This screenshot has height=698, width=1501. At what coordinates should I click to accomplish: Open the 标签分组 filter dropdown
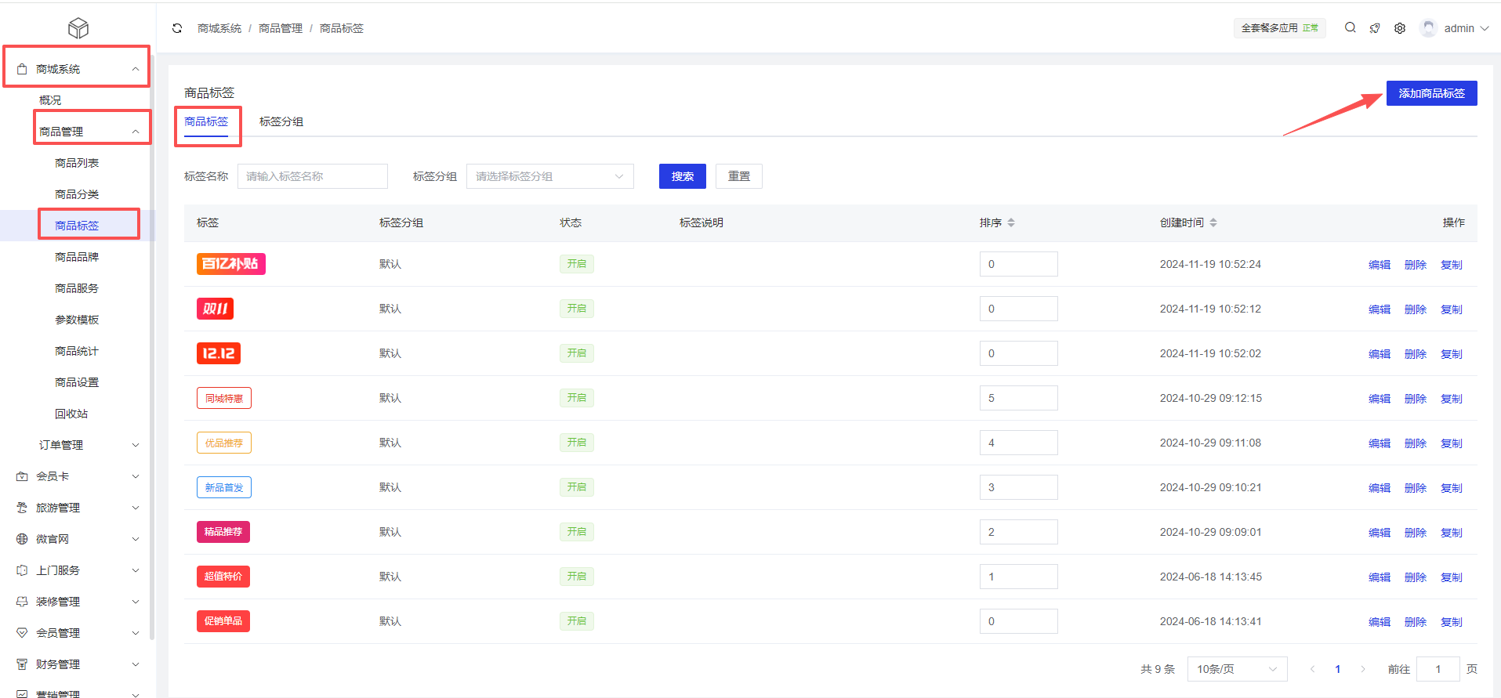549,176
